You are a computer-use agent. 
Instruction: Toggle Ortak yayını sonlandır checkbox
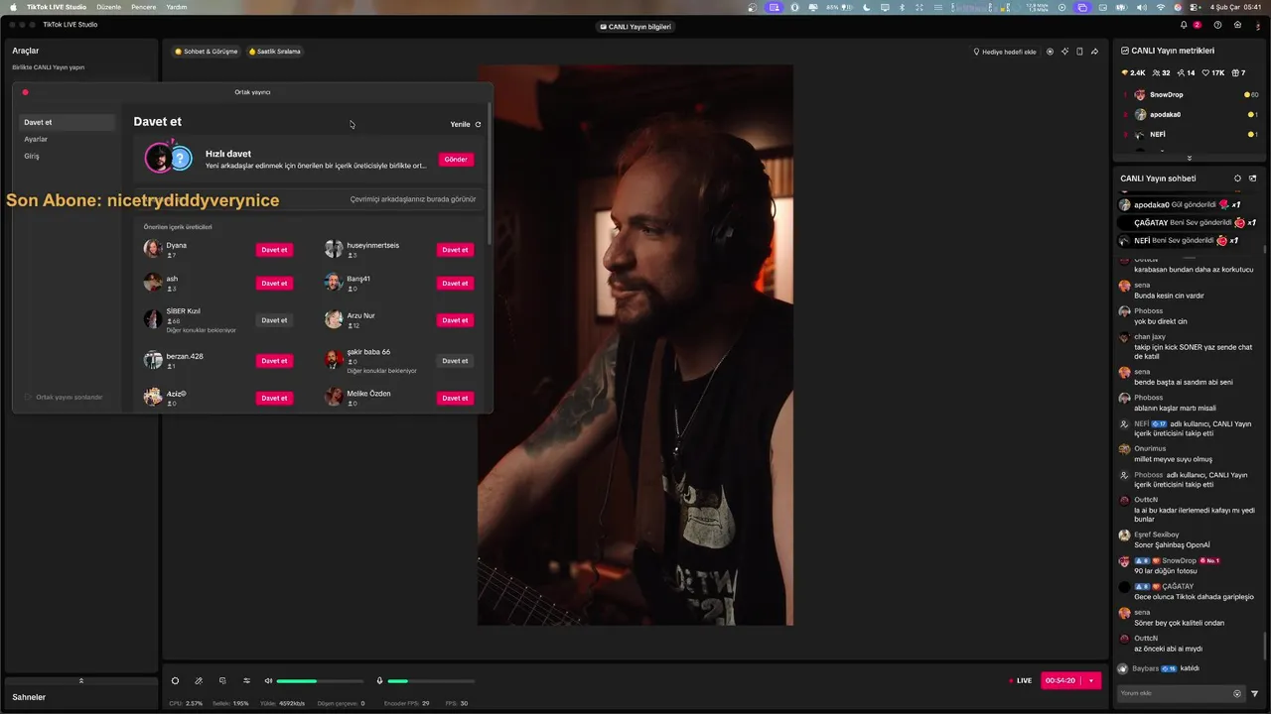28,397
